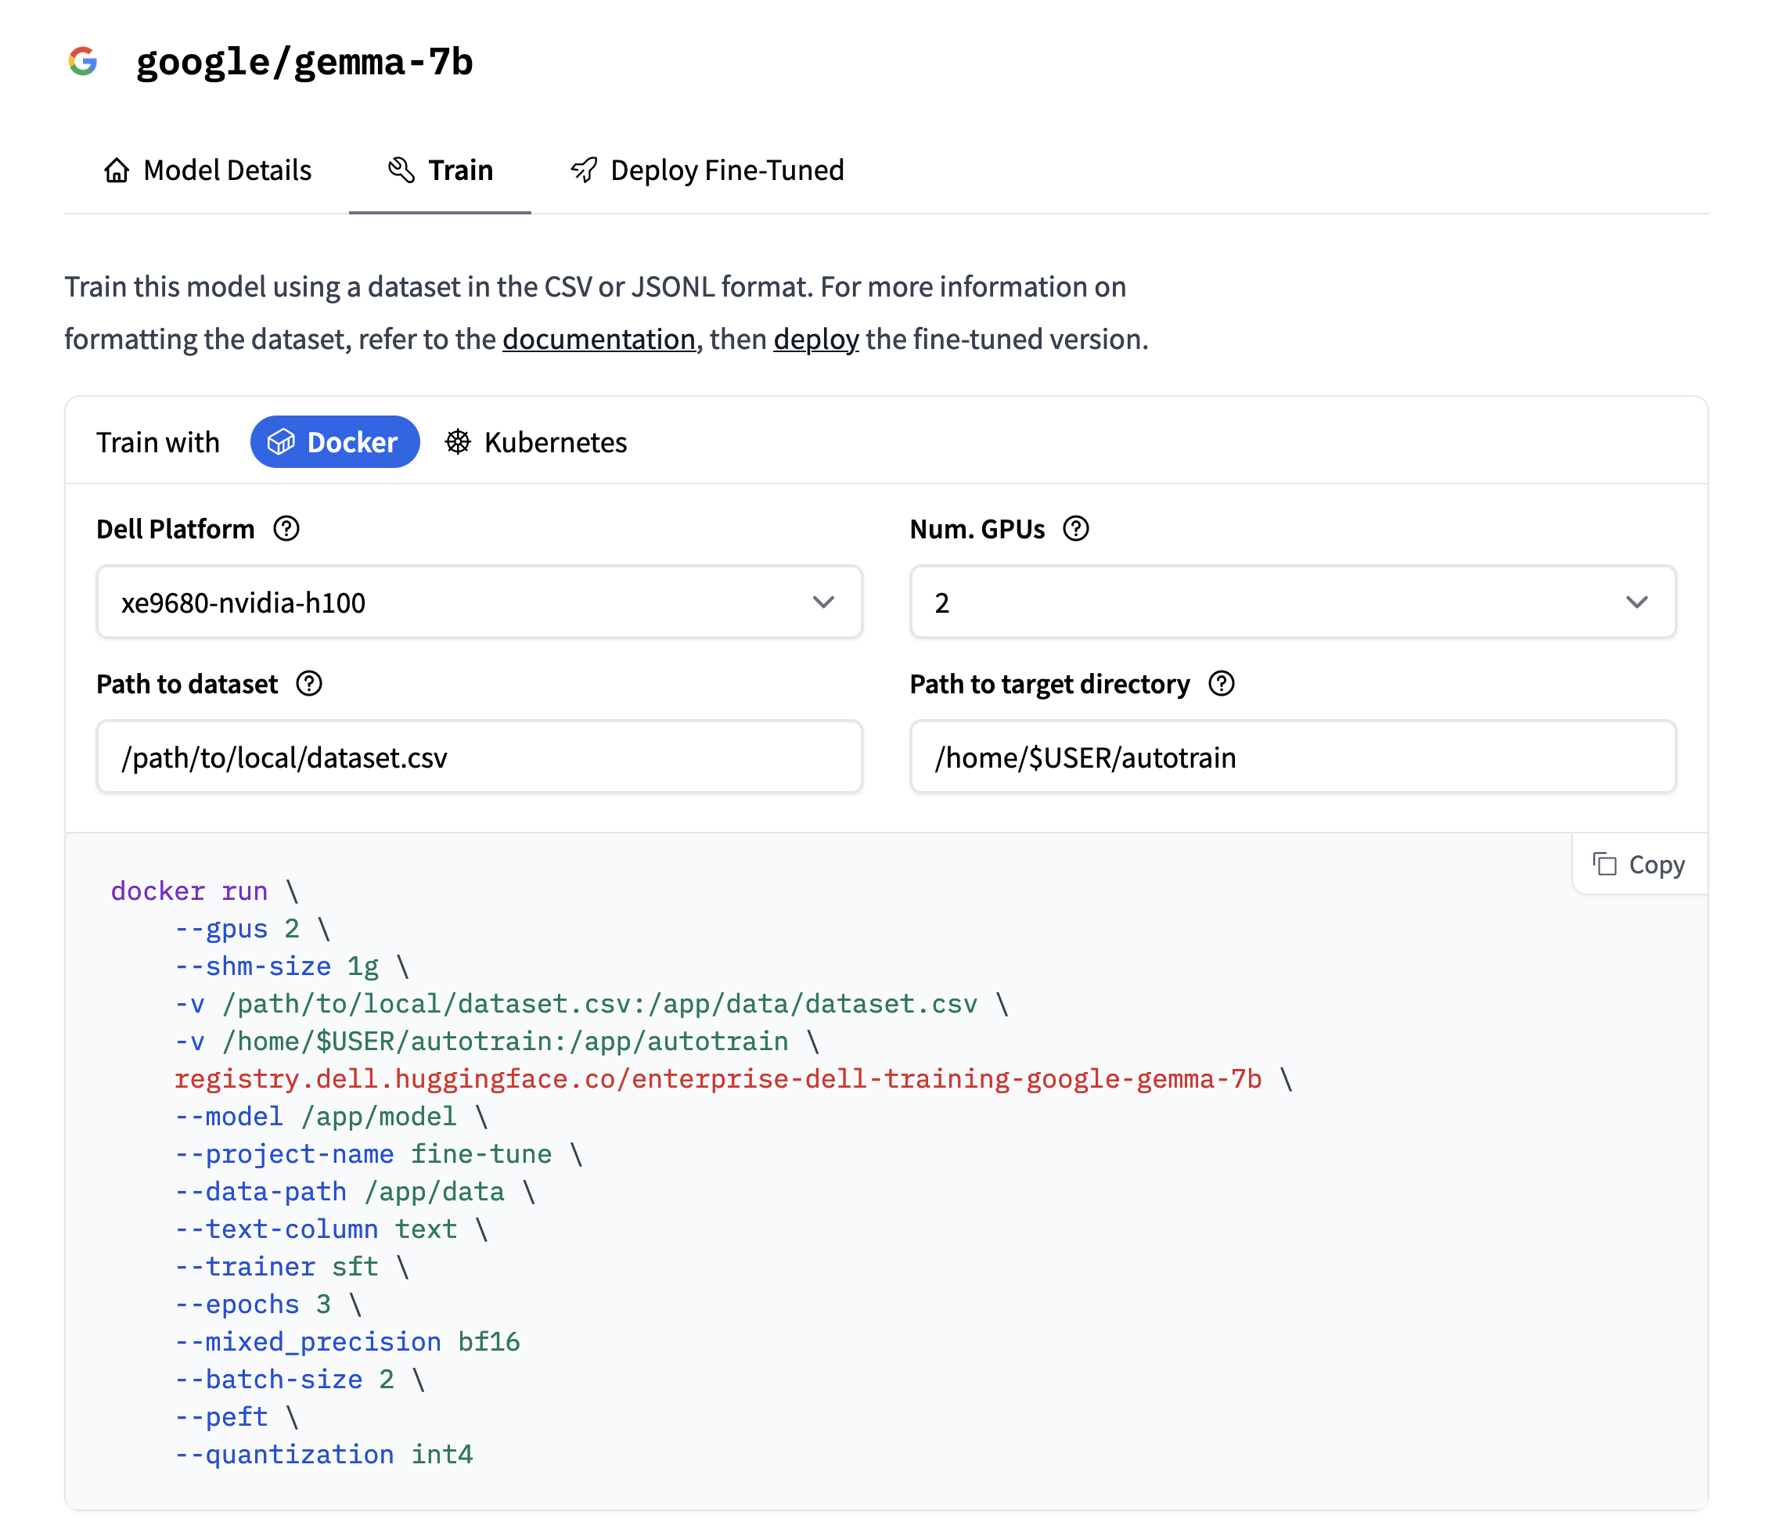Edit the Path to dataset field
Screen dimensions: 1778x1540
[x=480, y=757]
